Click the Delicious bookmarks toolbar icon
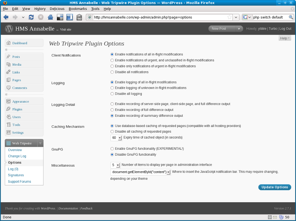Screen dimensions: 296x221 pos(60,17)
